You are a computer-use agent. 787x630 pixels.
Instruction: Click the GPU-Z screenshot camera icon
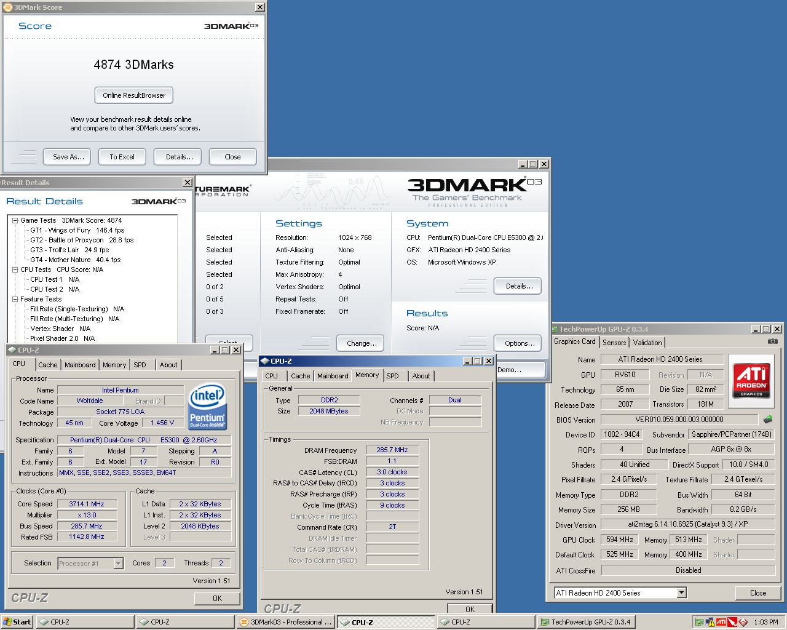click(x=773, y=341)
